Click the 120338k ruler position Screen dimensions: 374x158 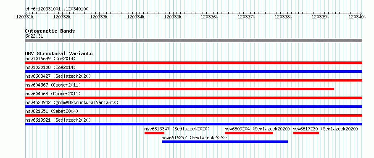tap(284, 17)
